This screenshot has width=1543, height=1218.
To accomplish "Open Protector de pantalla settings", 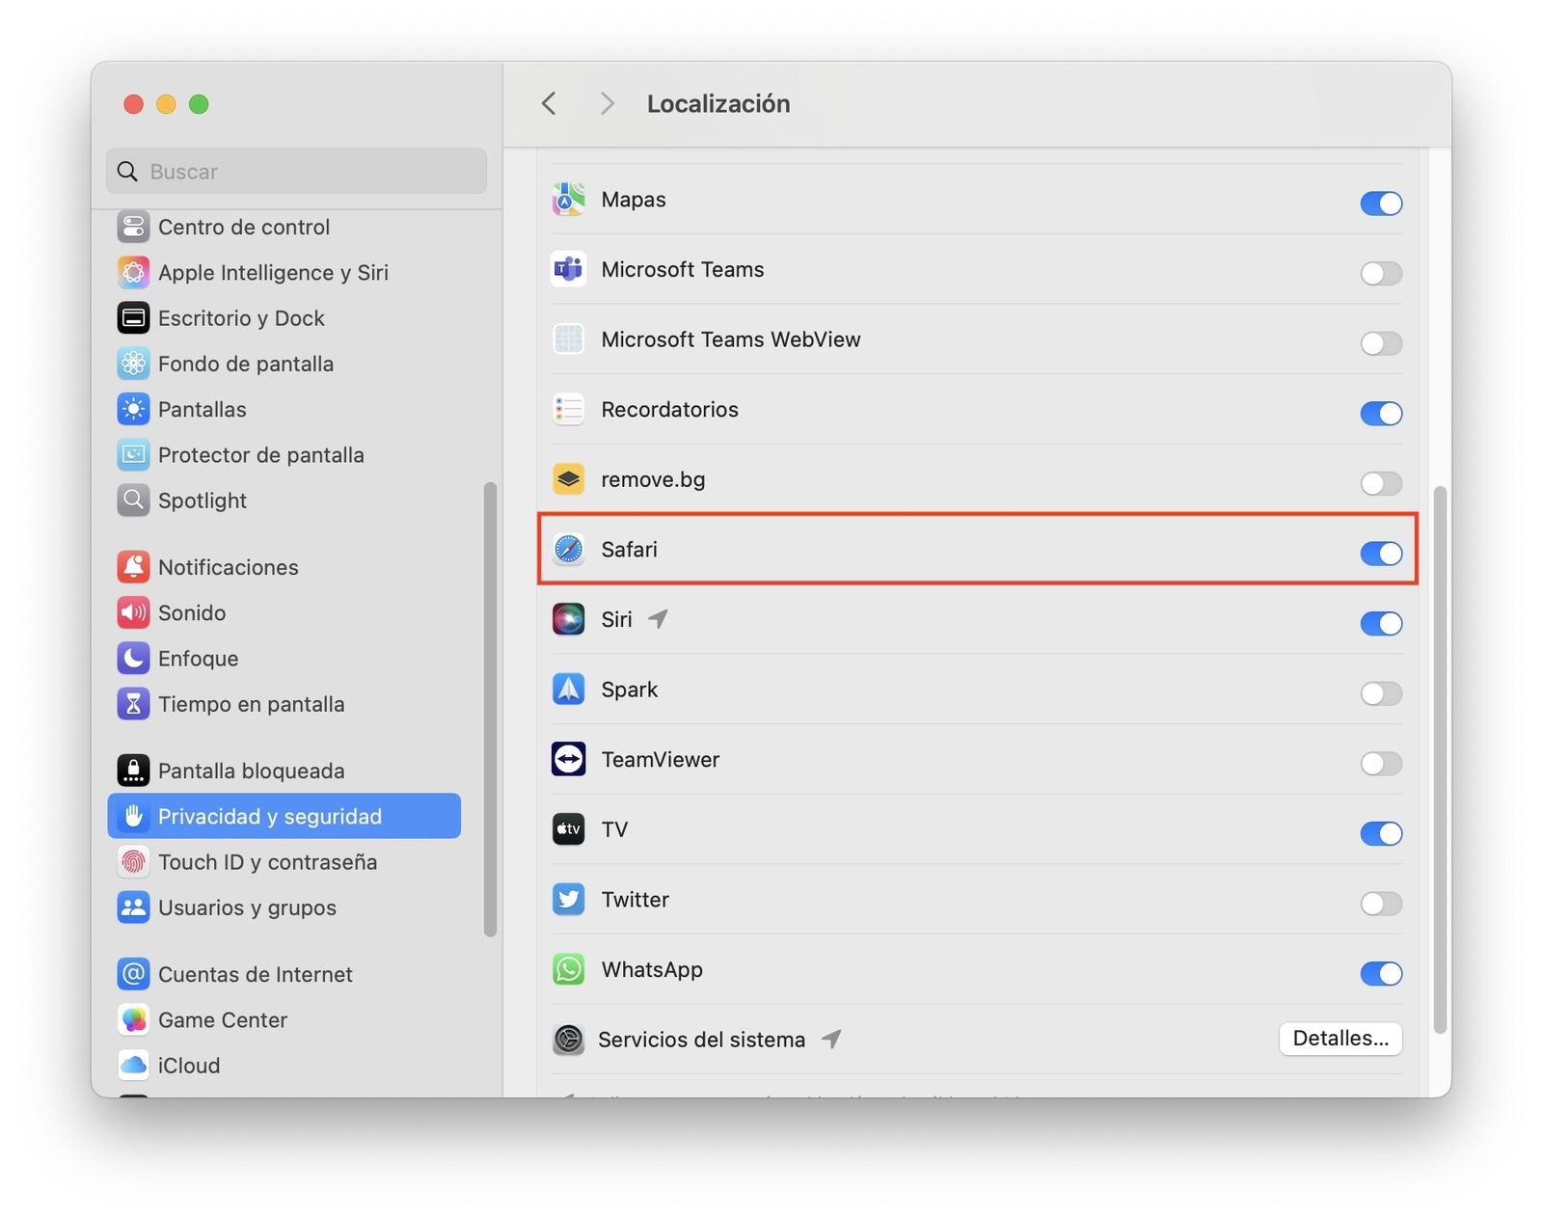I will tap(284, 454).
